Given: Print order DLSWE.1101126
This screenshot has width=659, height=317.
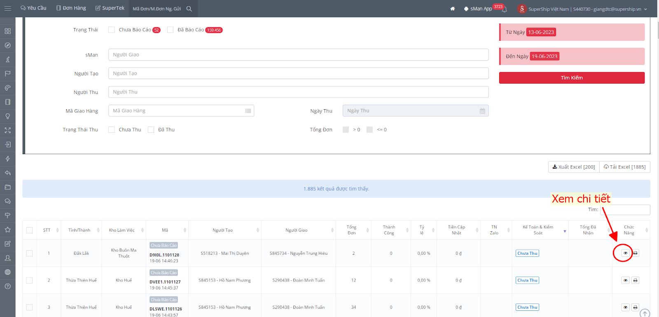Looking at the screenshot, I should [x=636, y=307].
